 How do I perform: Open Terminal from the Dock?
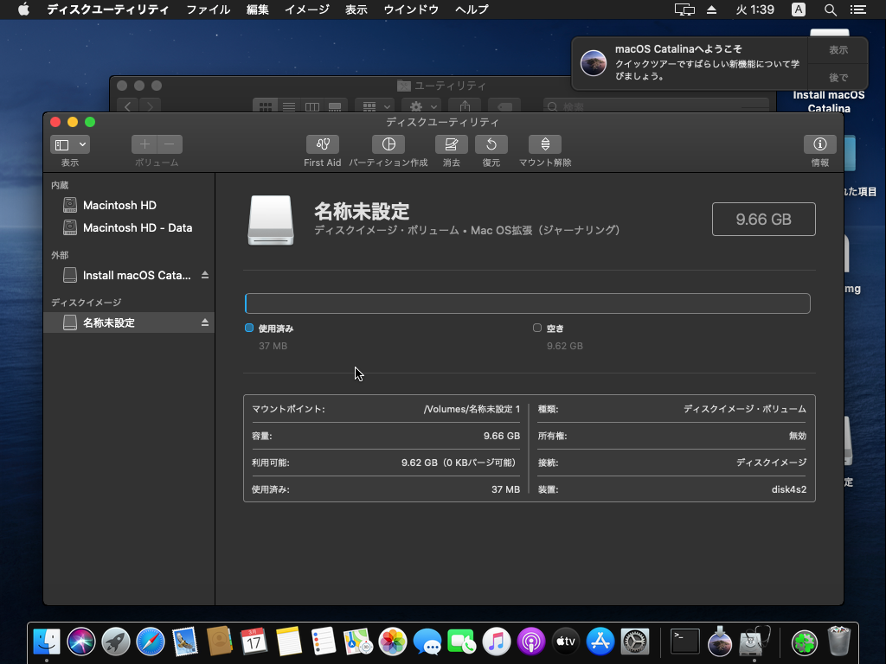[x=685, y=642]
